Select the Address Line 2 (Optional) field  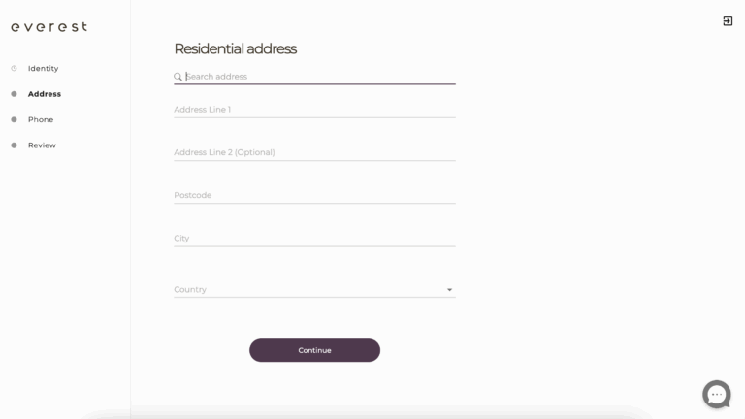tap(314, 152)
